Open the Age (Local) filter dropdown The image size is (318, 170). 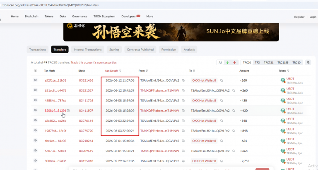[120, 71]
